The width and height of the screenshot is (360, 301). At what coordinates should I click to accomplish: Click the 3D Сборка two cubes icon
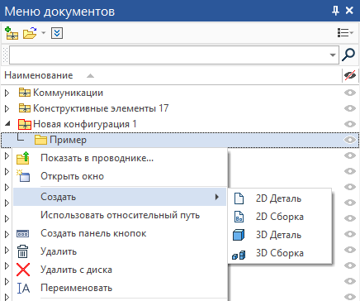tap(239, 255)
